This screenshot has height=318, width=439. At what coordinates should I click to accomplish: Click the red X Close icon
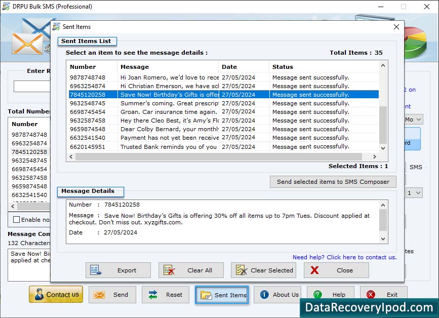tap(314, 270)
